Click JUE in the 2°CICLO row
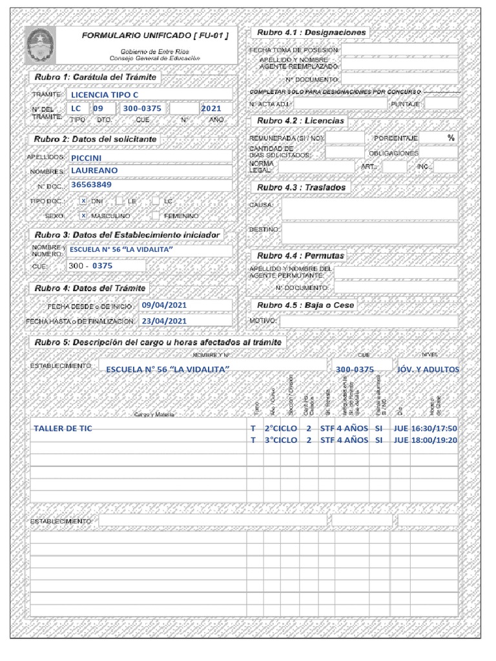The width and height of the screenshot is (496, 661). (x=400, y=429)
